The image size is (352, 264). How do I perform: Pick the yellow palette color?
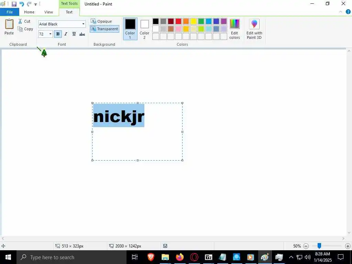(x=193, y=21)
